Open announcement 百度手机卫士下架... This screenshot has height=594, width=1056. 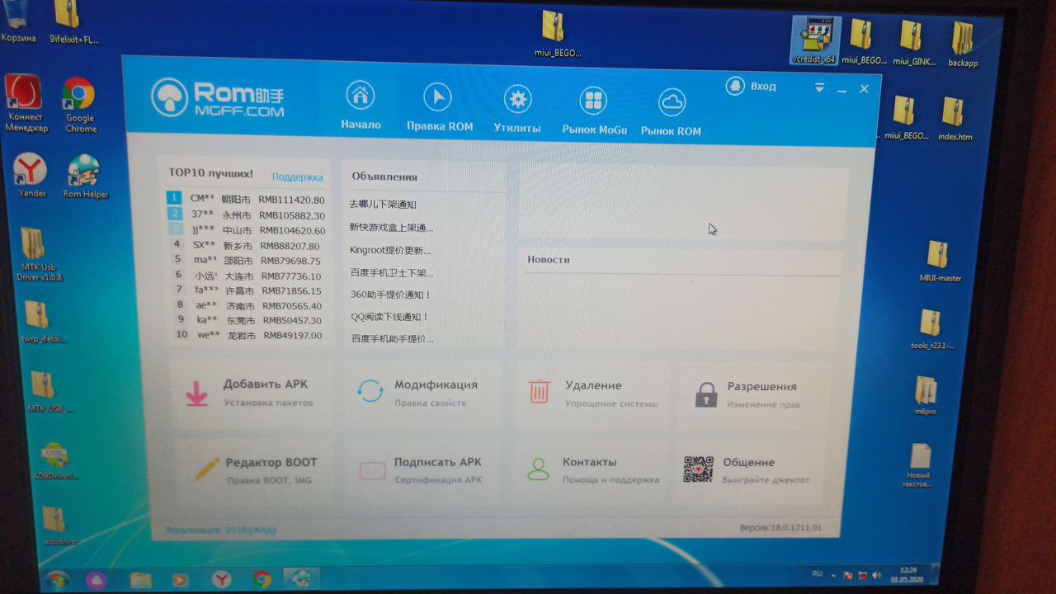coord(392,272)
